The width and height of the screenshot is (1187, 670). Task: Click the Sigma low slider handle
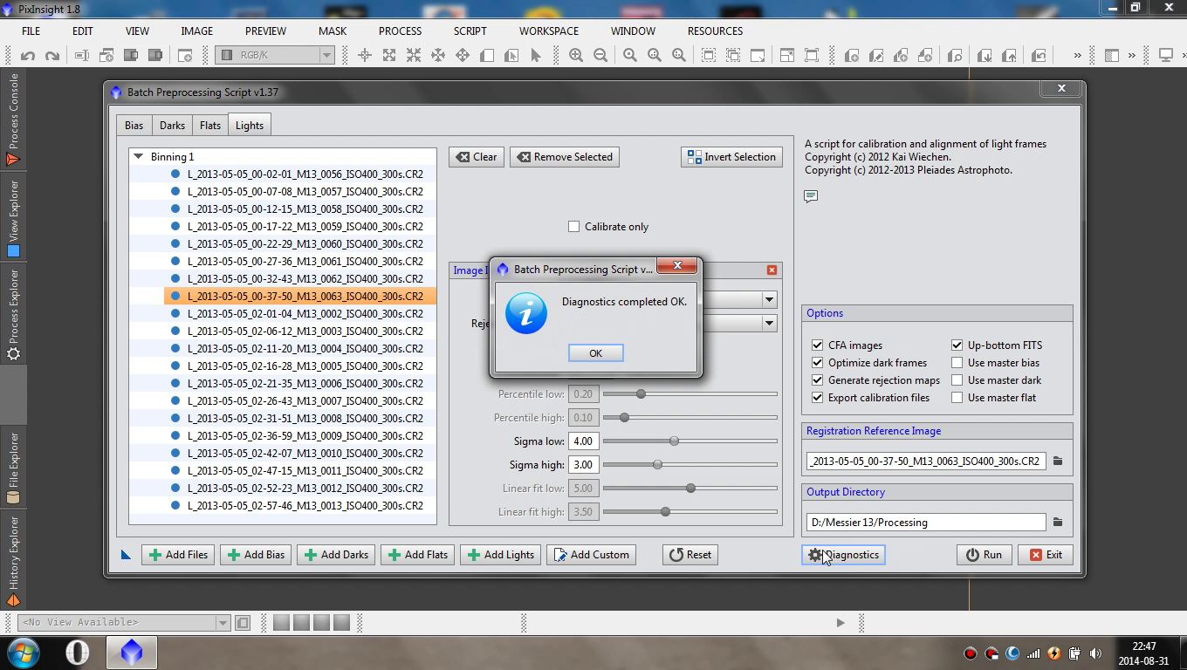pyautogui.click(x=674, y=441)
